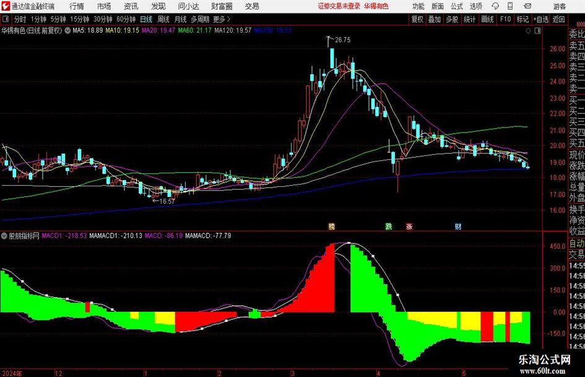Toggle the right info panel icon
The height and width of the screenshot is (377, 585).
click(537, 31)
